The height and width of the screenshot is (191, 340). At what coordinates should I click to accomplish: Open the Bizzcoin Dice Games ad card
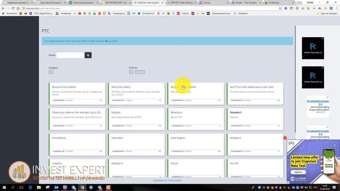(x=77, y=93)
